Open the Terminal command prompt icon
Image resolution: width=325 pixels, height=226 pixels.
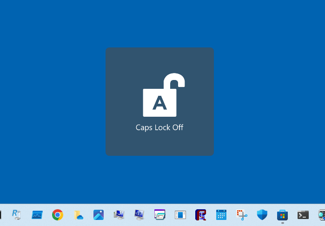pyautogui.click(x=303, y=214)
